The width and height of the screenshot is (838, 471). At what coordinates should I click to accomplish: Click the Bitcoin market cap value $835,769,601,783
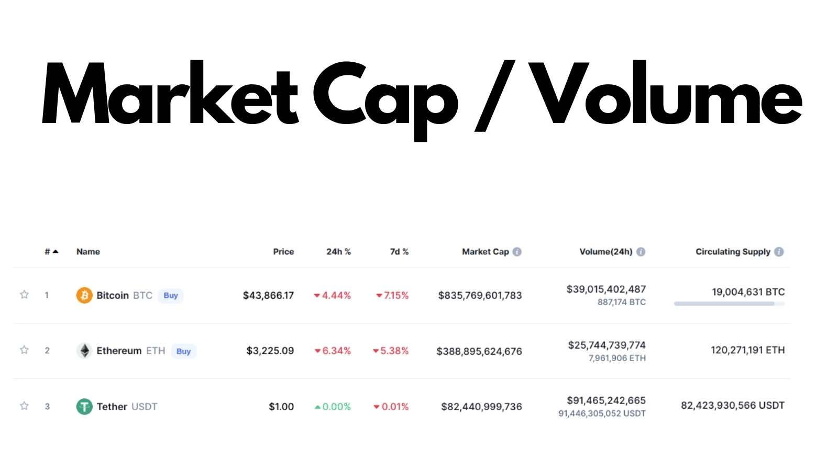480,296
